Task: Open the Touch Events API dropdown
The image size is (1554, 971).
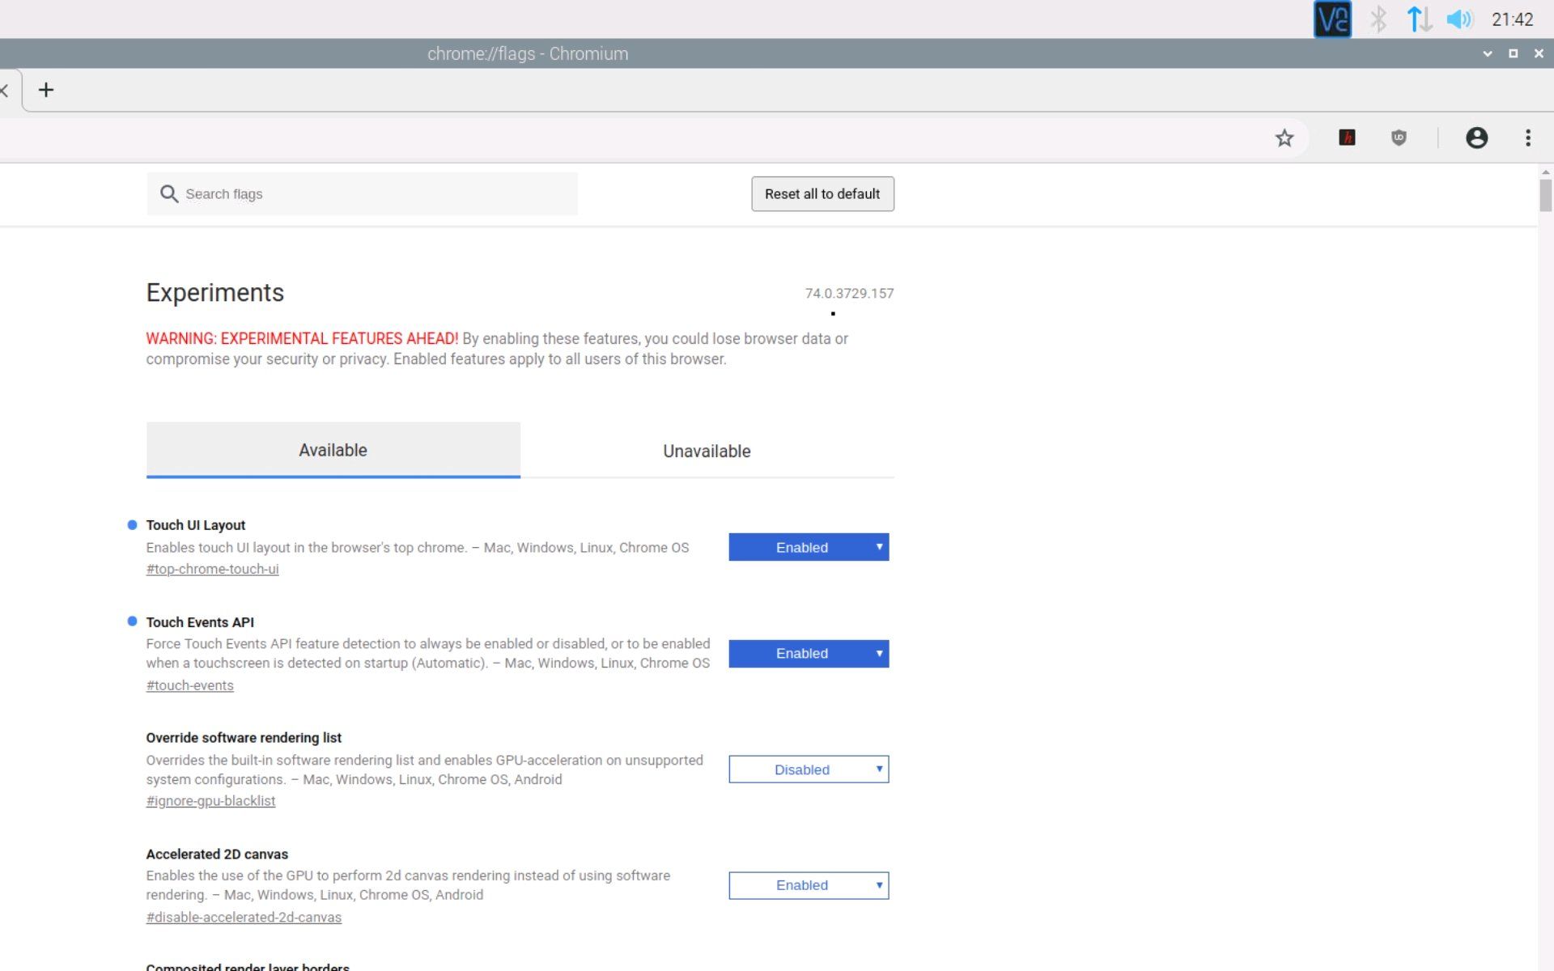Action: point(809,654)
